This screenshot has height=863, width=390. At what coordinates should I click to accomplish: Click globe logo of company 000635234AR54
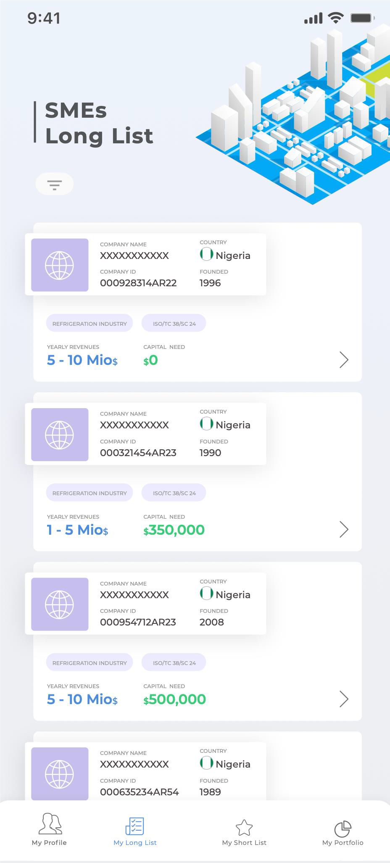point(60,773)
